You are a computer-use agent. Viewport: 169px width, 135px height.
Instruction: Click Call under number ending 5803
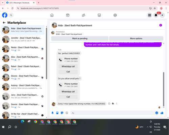tap(68, 72)
